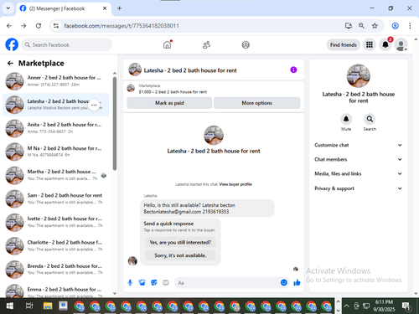Image resolution: width=419 pixels, height=314 pixels.
Task: Open Windows notification center icon
Action: click(x=406, y=306)
